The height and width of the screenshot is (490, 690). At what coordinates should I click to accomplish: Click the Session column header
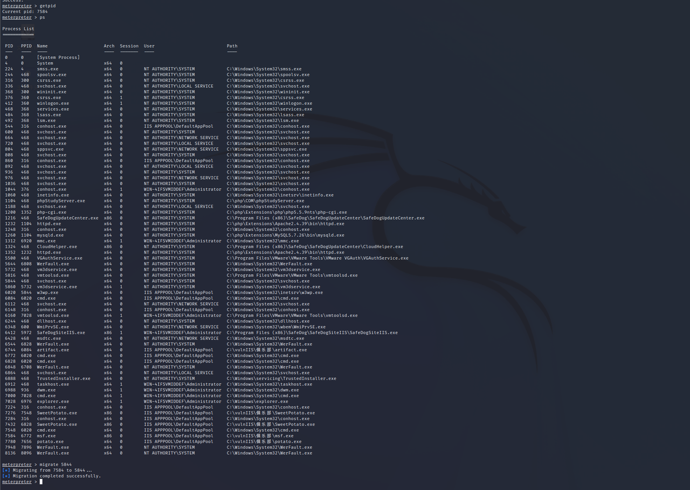[x=129, y=46]
